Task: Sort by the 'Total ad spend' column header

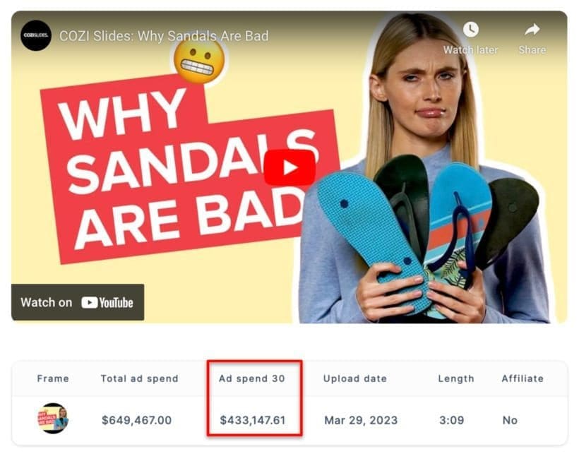Action: [140, 378]
